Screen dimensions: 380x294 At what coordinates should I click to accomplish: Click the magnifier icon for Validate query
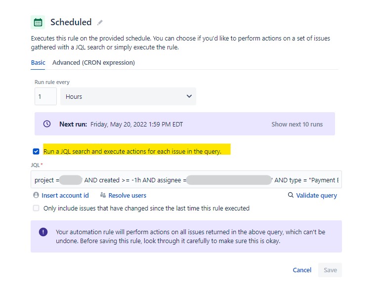tap(291, 195)
